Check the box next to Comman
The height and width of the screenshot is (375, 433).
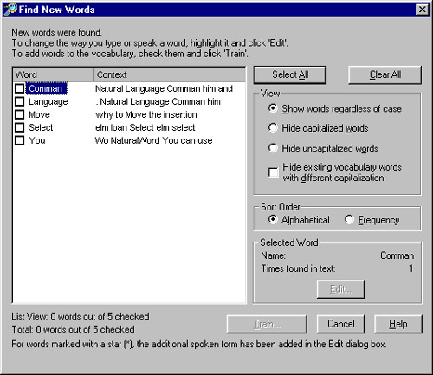[19, 88]
